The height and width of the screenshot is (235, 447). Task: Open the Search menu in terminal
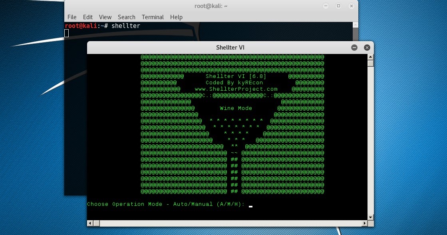(127, 17)
